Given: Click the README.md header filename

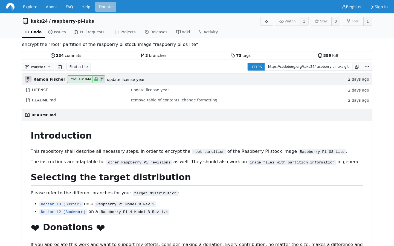Looking at the screenshot, I should [44, 115].
